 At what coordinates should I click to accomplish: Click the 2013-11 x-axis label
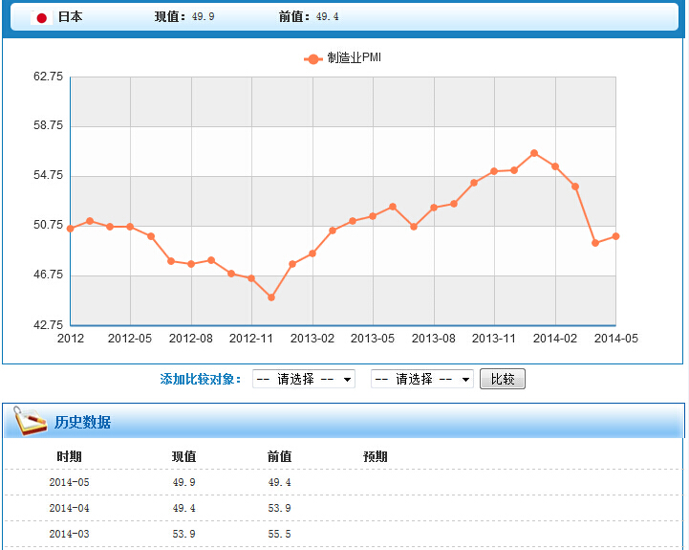point(493,339)
